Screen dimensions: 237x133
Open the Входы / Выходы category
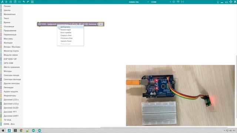11,47
